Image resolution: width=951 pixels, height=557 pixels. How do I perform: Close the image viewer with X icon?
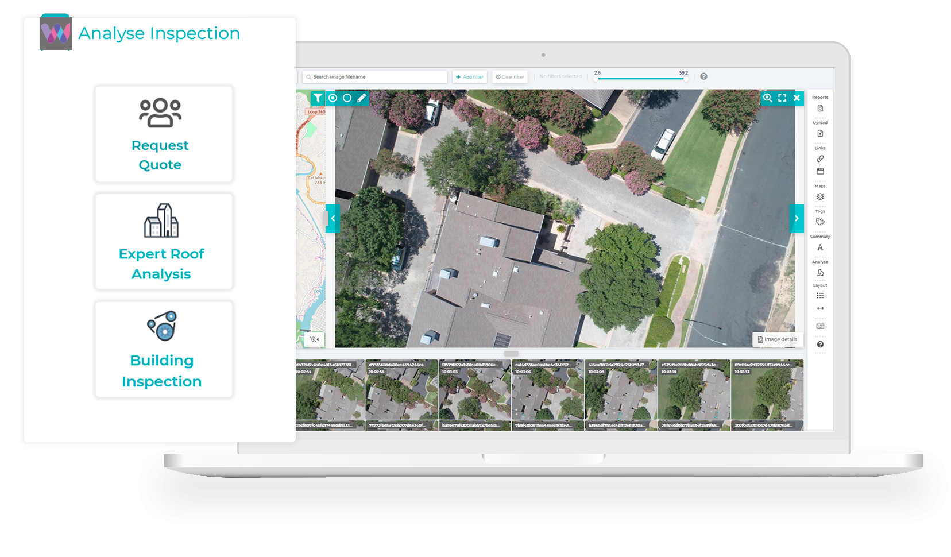click(x=797, y=98)
